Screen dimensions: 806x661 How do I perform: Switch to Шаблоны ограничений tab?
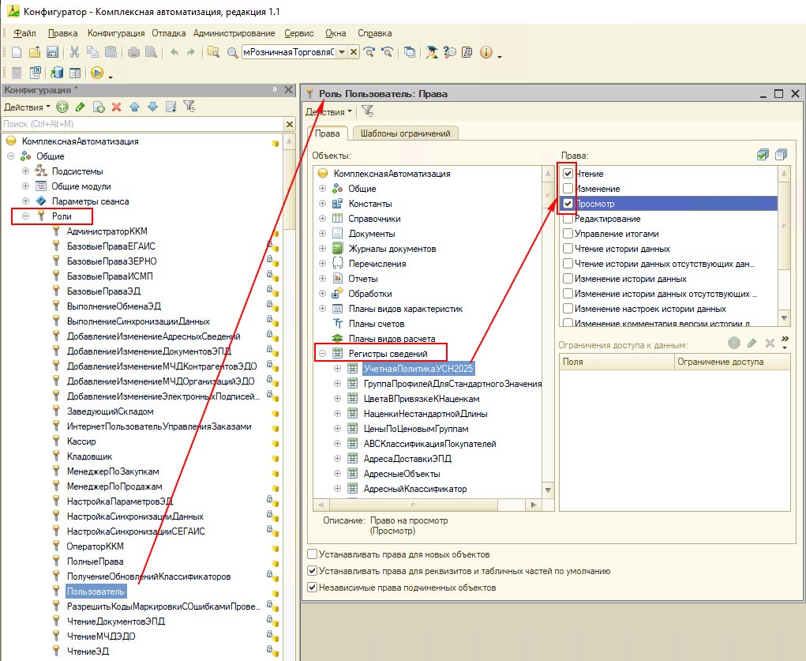(x=405, y=133)
